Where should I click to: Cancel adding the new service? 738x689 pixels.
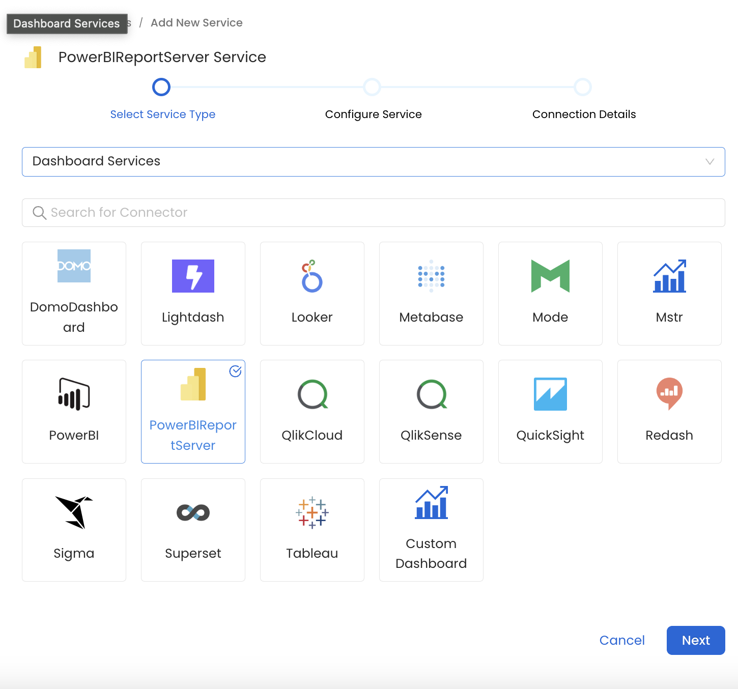pos(621,640)
